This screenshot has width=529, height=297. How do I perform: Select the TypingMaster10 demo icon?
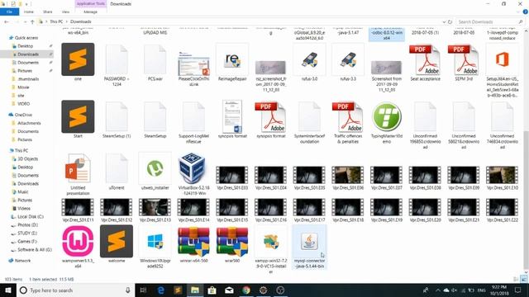tap(387, 117)
